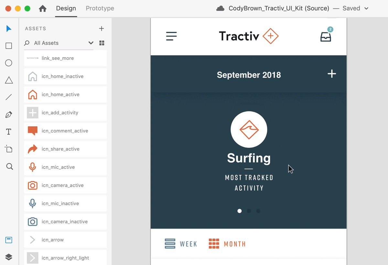Image resolution: width=388 pixels, height=265 pixels.
Task: Select the Rectangle tool
Action: 9,46
